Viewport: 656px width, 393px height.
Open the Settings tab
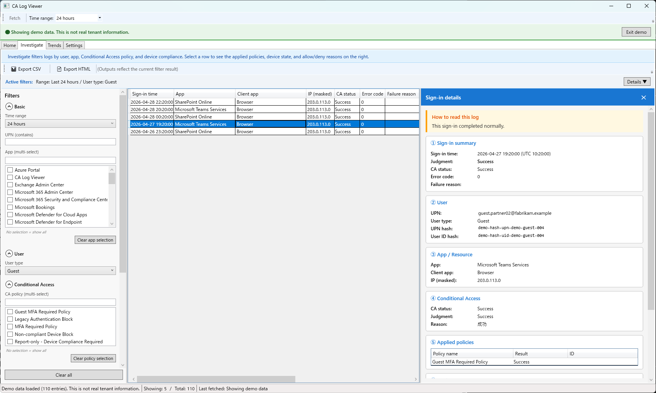tap(74, 45)
